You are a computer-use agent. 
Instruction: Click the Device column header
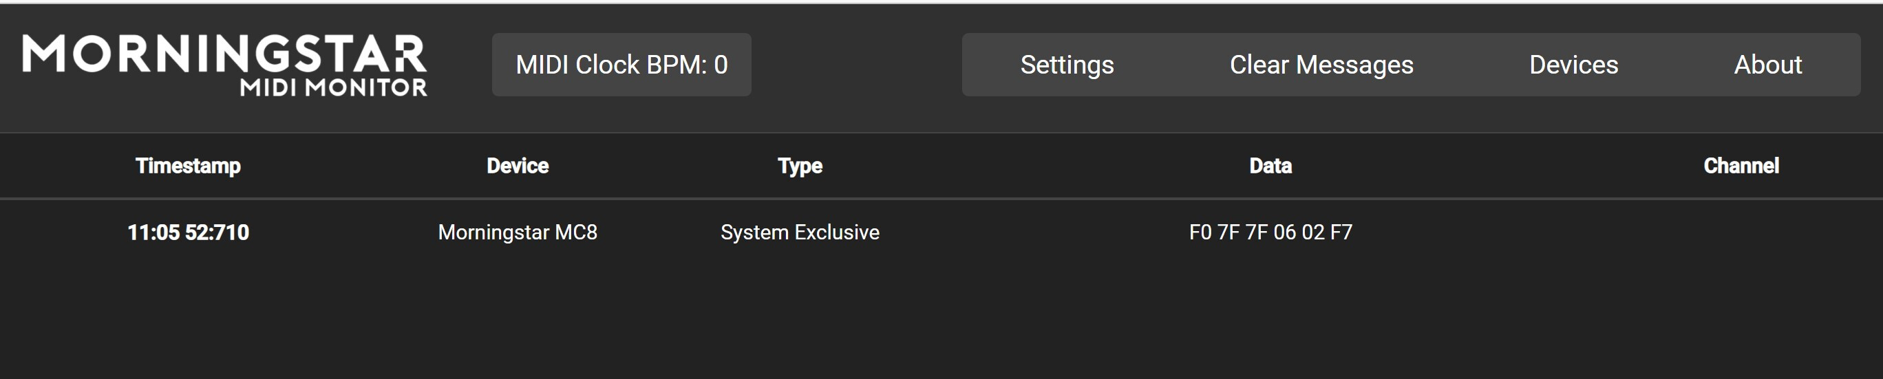pos(518,166)
